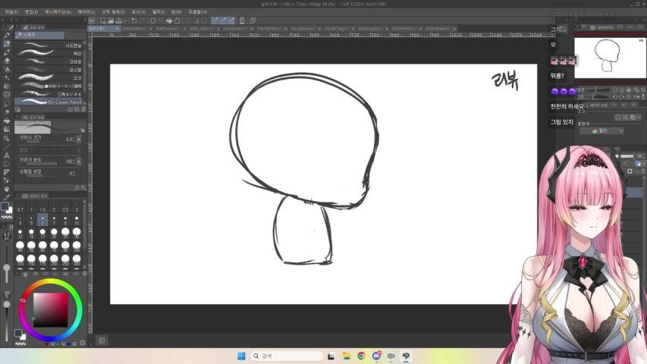
Task: Toggle Snap to Ruler
Action: [x=215, y=20]
